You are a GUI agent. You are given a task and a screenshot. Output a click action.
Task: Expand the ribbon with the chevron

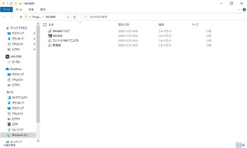(239, 10)
